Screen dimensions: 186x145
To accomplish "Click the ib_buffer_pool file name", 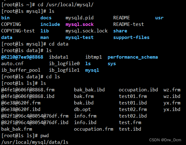I will pos(21,70).
